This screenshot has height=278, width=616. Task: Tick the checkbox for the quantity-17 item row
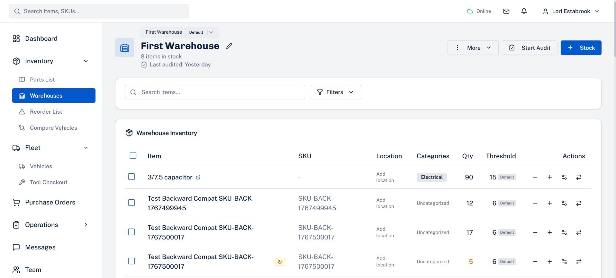pyautogui.click(x=131, y=232)
